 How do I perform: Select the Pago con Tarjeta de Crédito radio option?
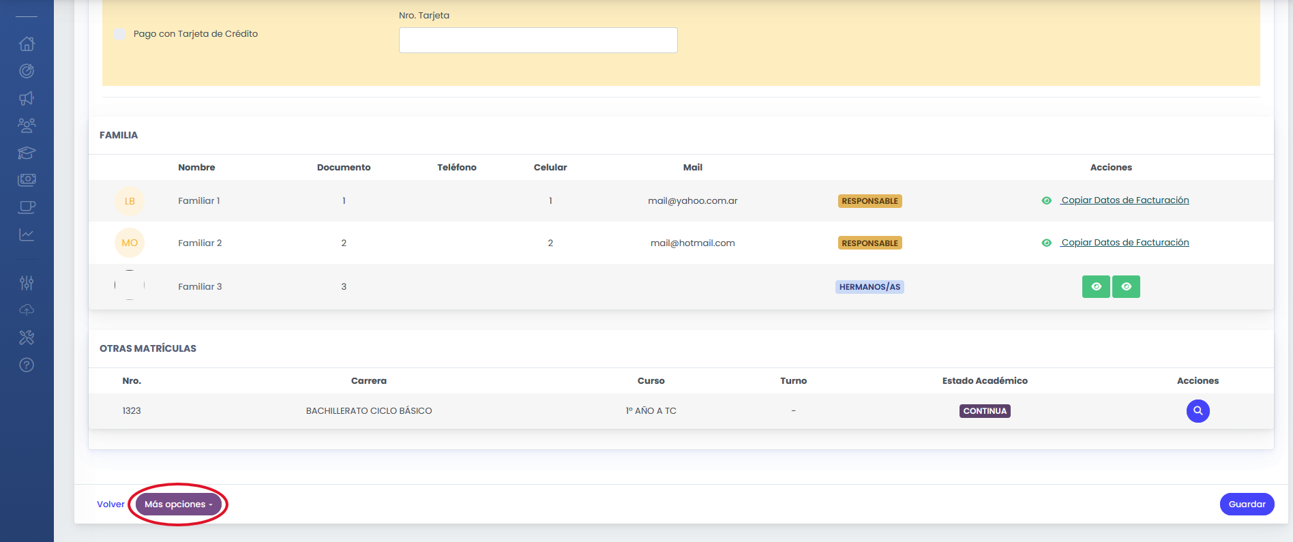[119, 34]
